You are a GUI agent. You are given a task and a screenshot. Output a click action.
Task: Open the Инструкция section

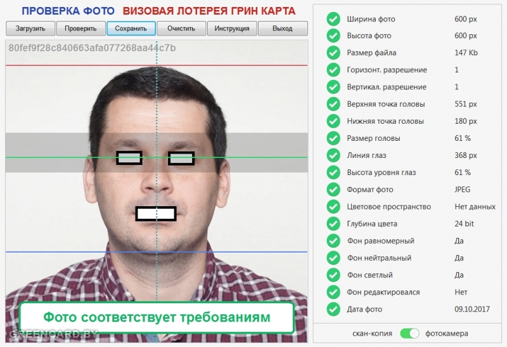point(233,29)
